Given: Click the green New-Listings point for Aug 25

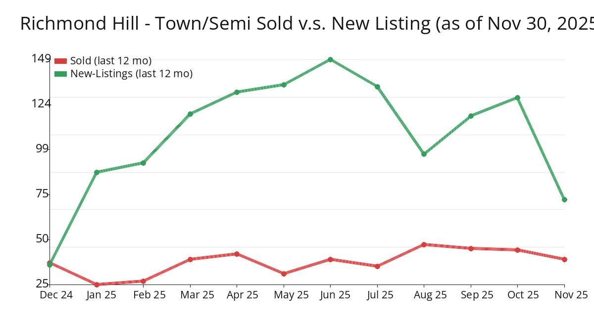Looking at the screenshot, I should click(424, 154).
